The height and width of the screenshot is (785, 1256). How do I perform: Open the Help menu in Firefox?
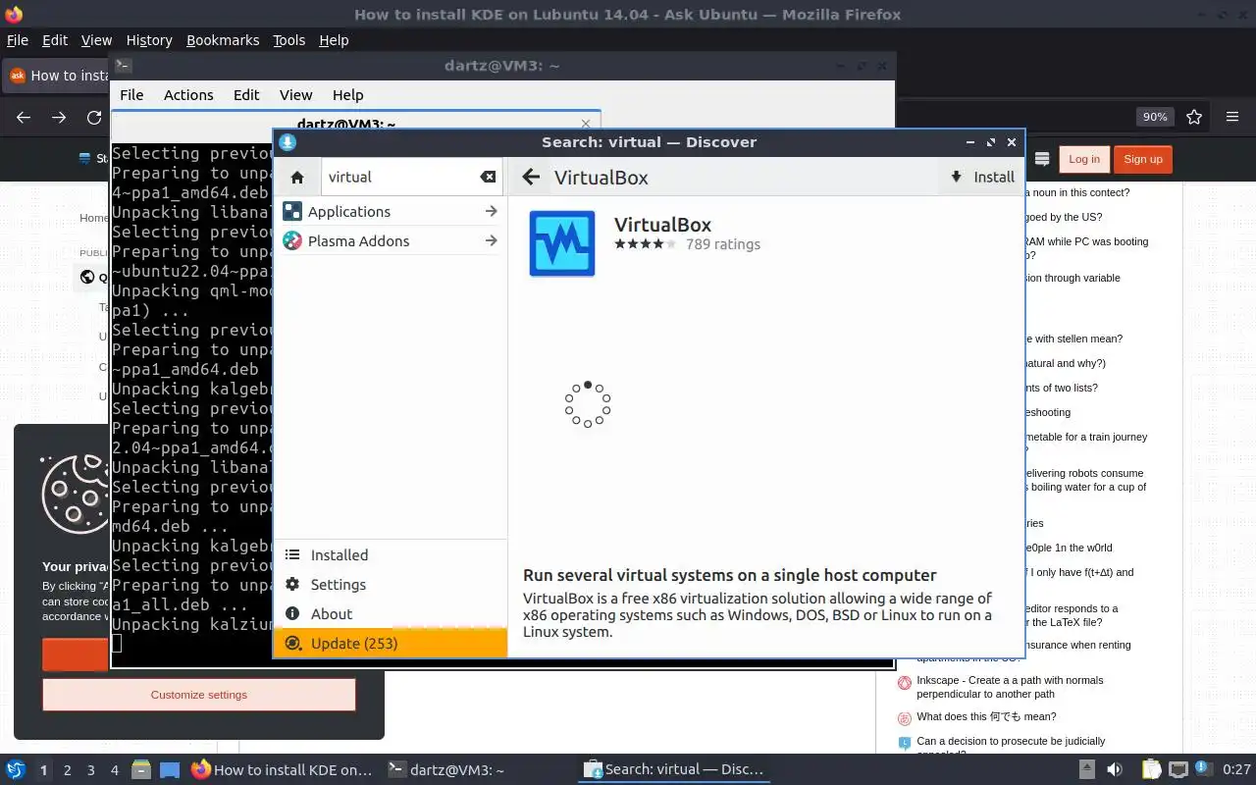tap(334, 40)
